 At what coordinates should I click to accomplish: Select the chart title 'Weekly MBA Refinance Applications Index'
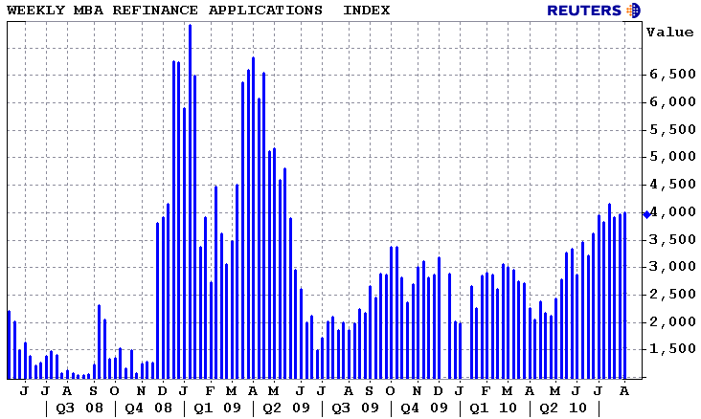[198, 11]
